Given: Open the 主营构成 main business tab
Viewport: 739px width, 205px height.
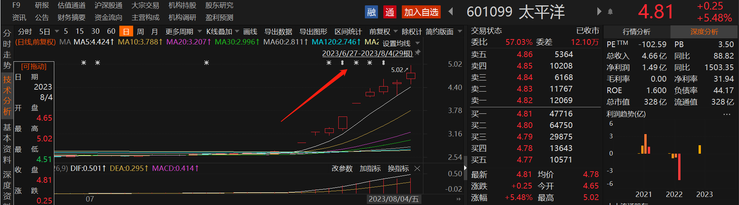Looking at the screenshot, I should coord(145,18).
